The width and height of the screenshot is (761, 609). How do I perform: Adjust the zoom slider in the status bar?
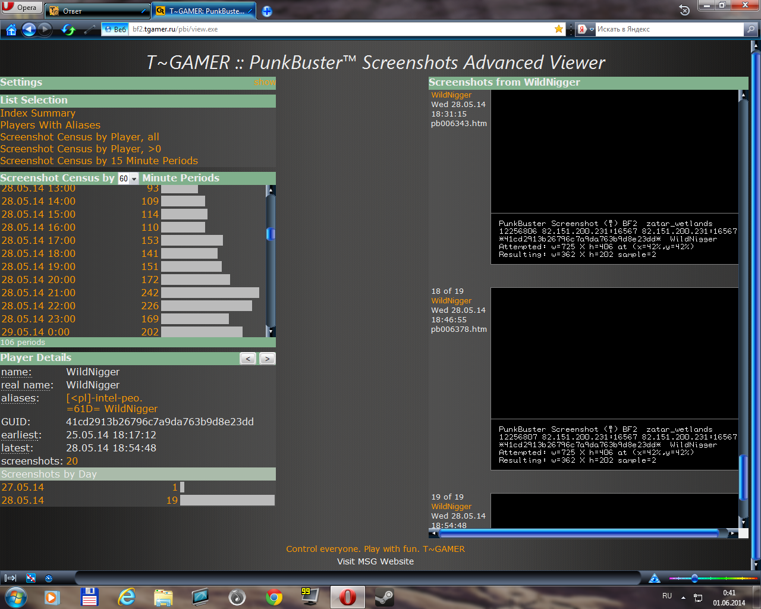coord(694,578)
